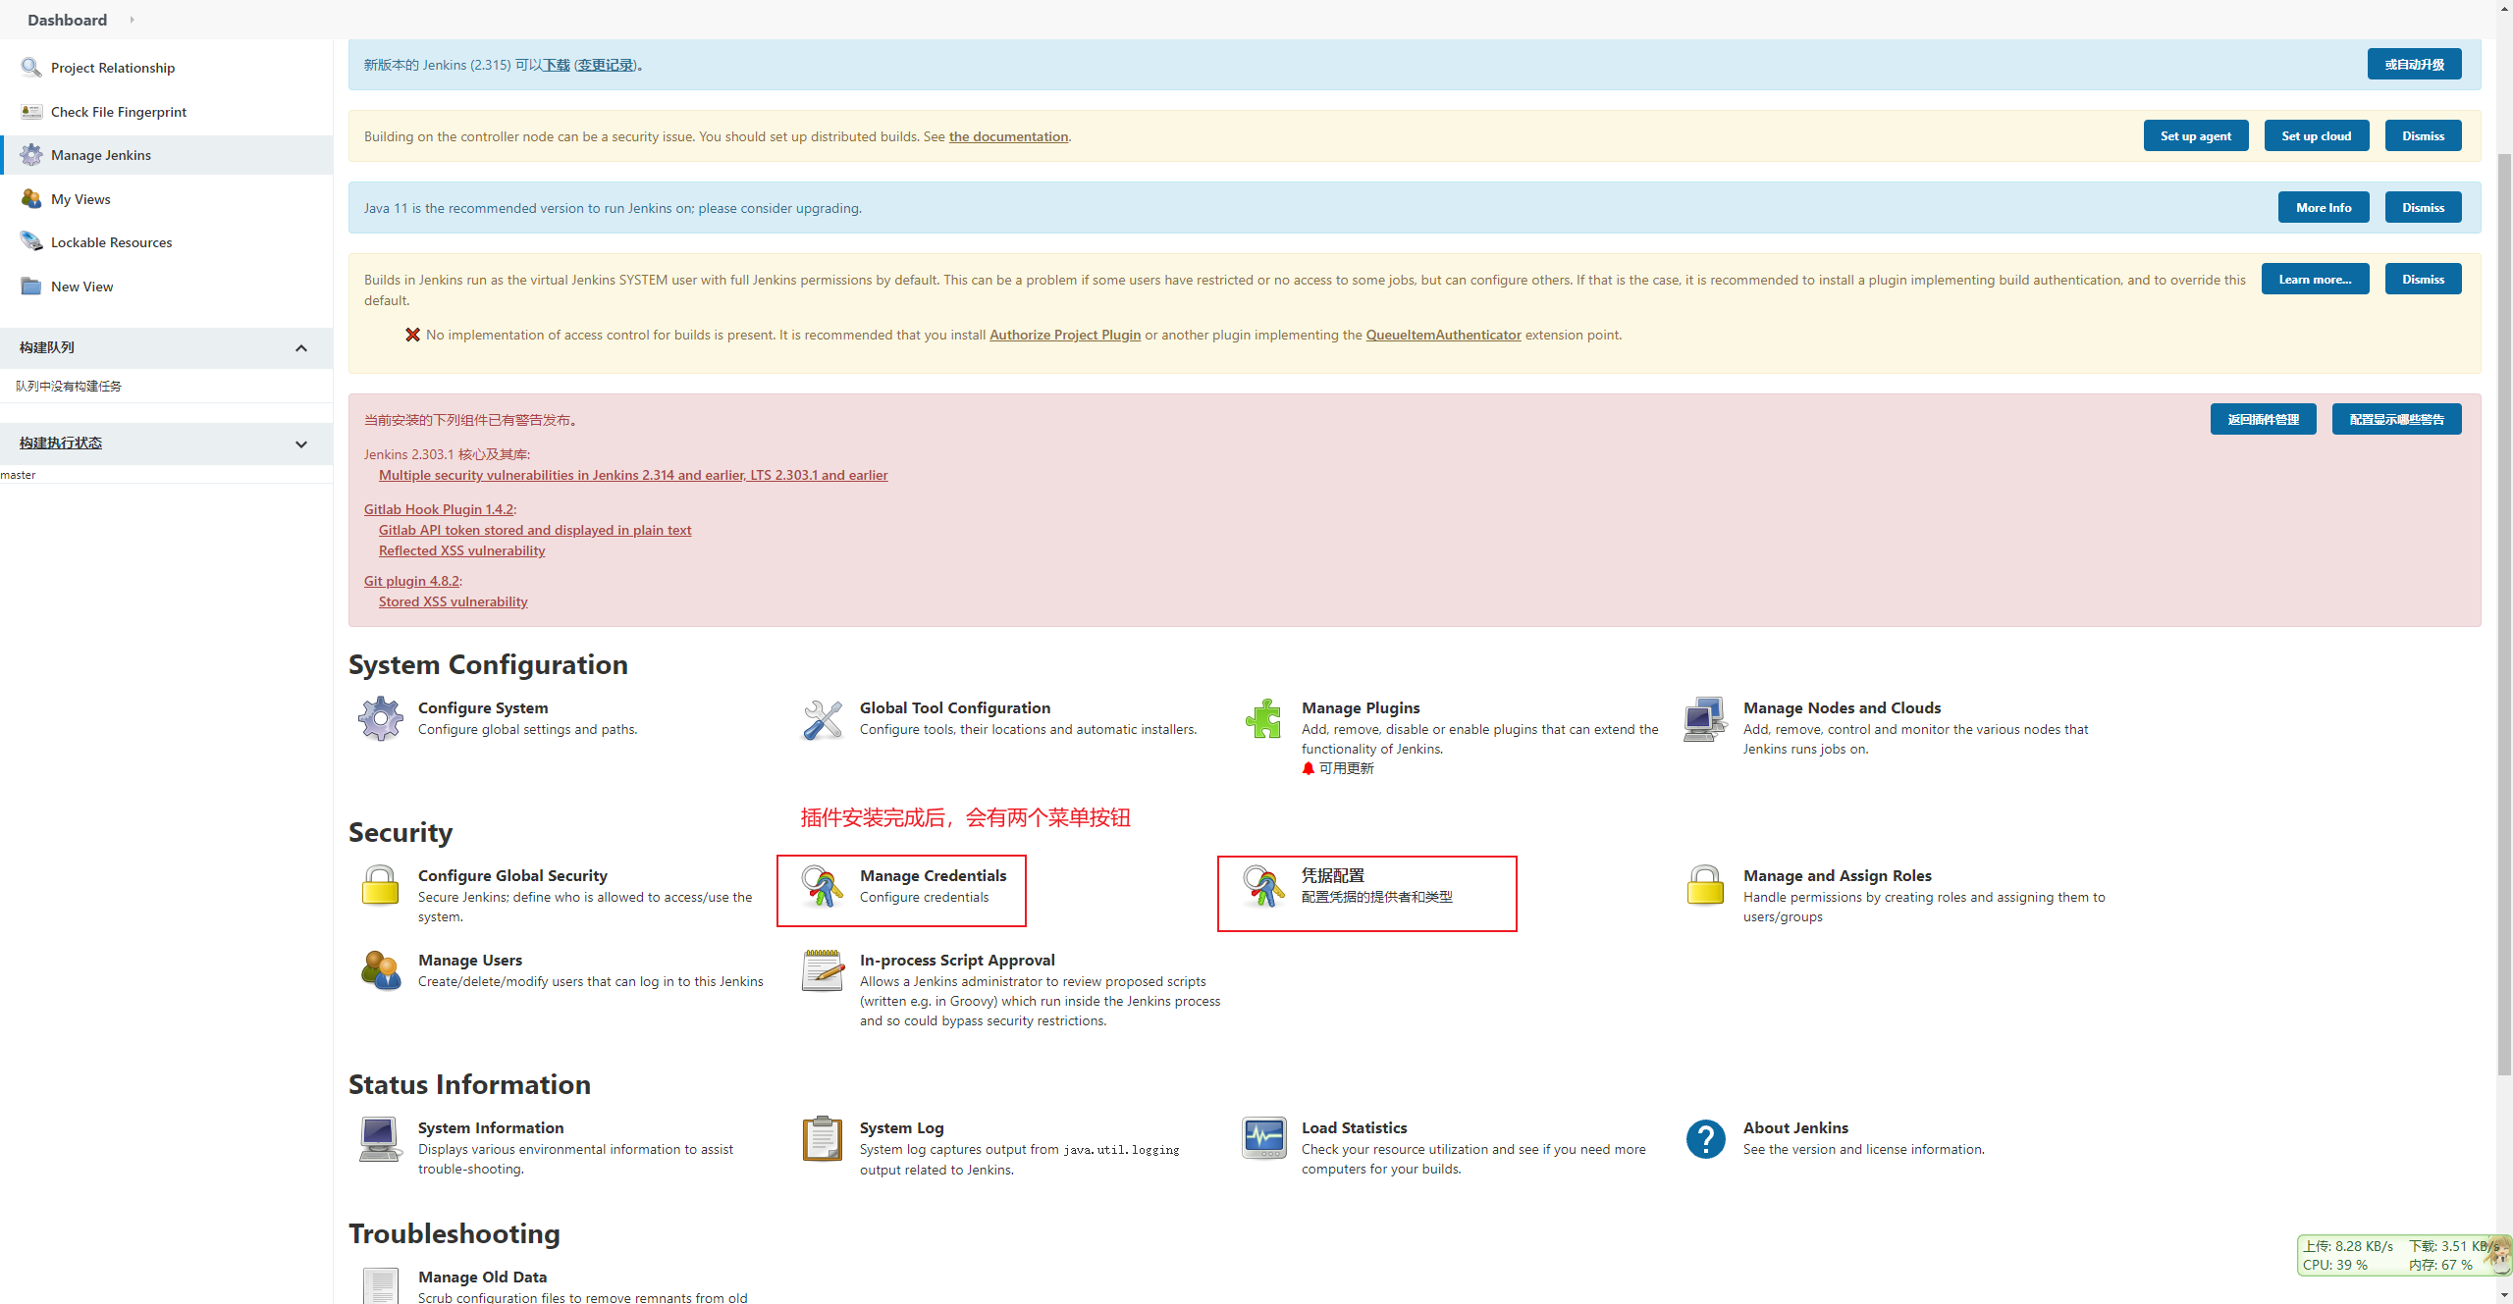Click the red bell icon by 可用更新
The width and height of the screenshot is (2513, 1304).
(1309, 768)
